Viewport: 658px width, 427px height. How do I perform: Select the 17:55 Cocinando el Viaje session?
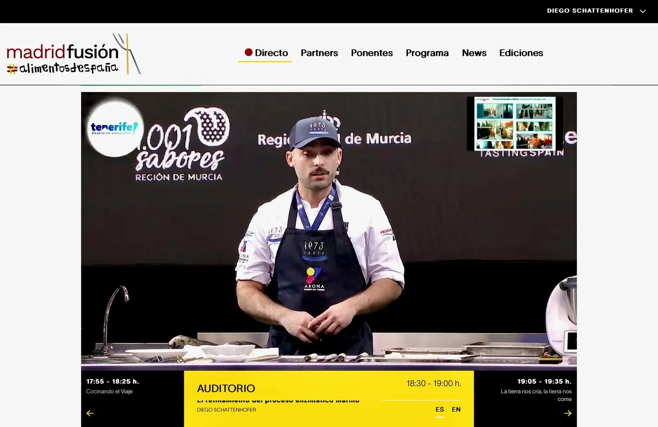pos(113,386)
